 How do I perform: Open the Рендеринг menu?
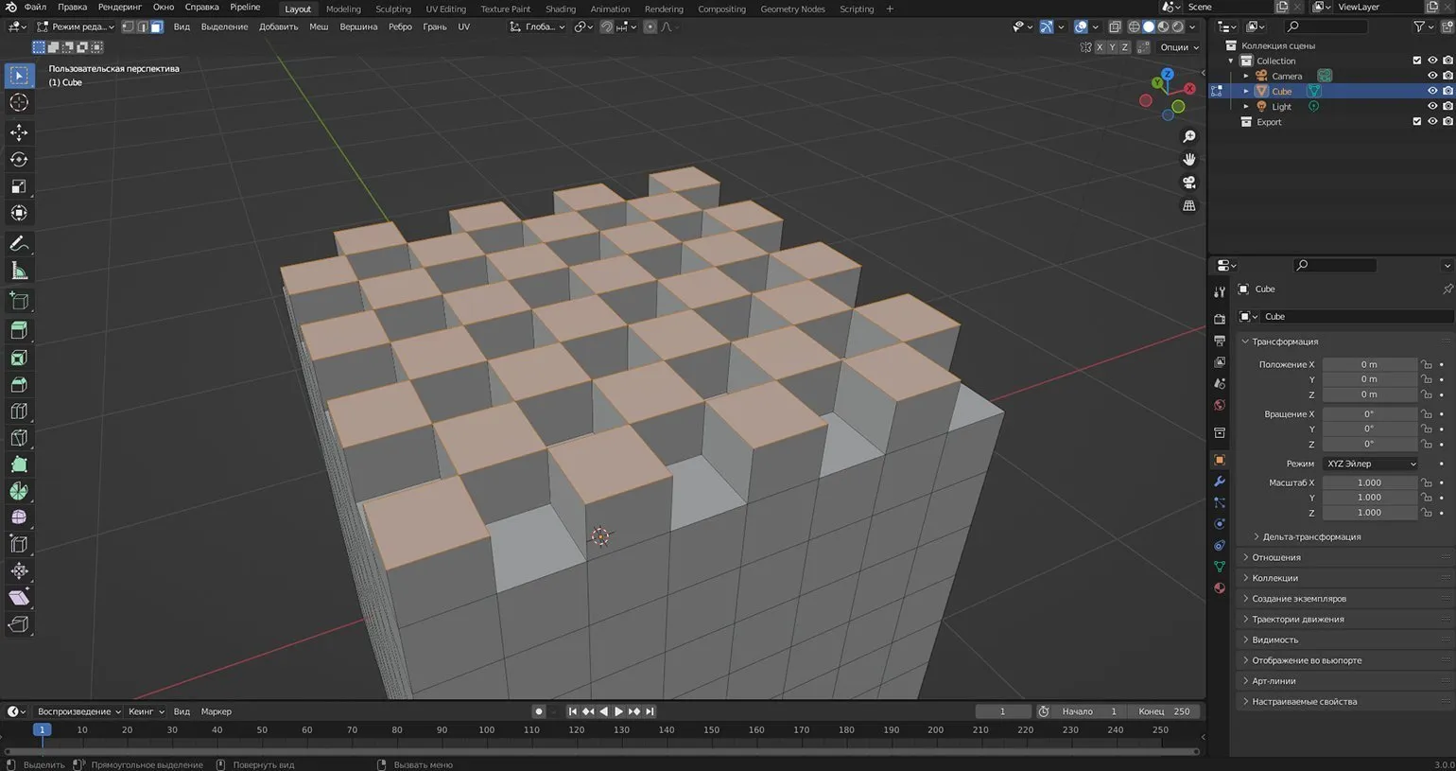[119, 8]
